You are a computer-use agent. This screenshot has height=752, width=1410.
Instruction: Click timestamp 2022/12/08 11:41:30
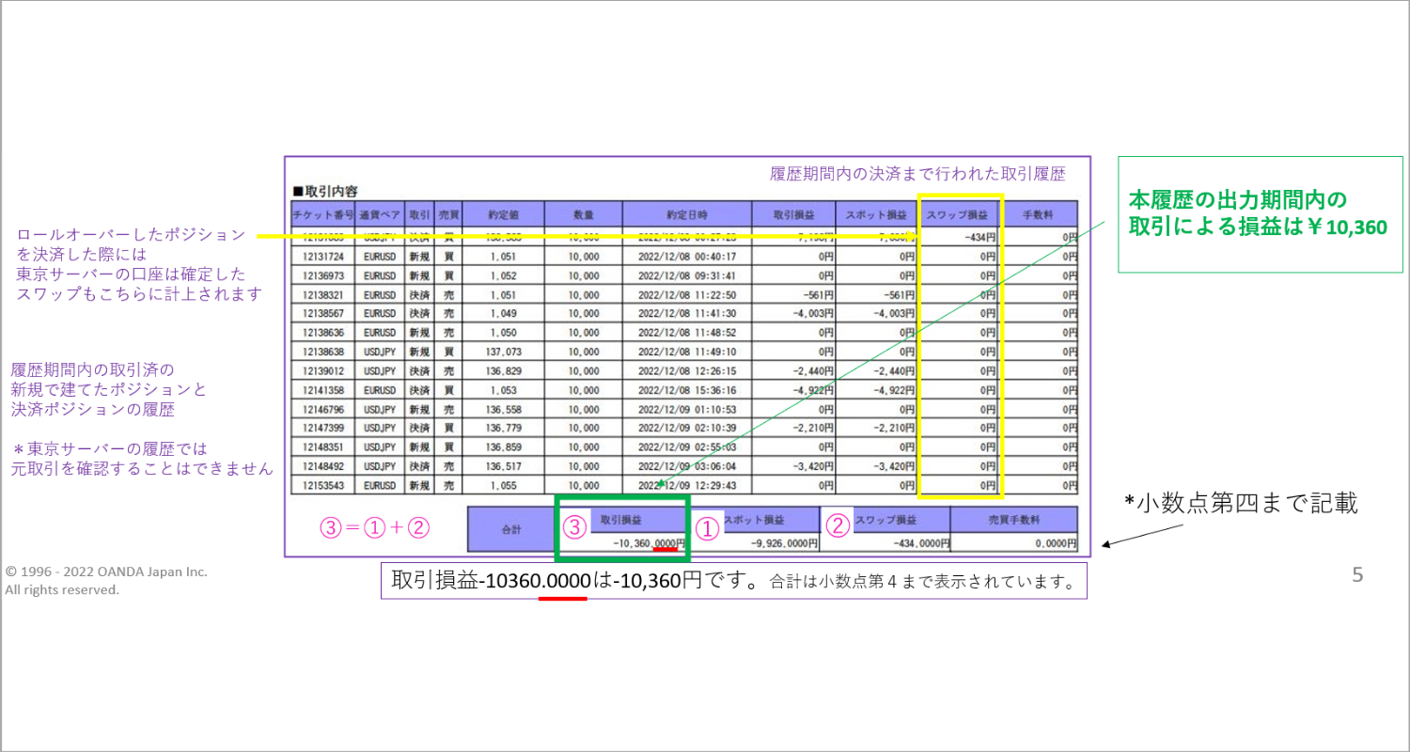(x=687, y=313)
